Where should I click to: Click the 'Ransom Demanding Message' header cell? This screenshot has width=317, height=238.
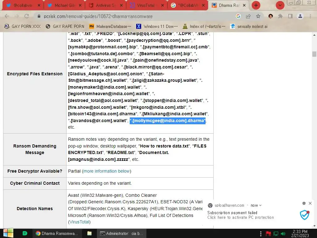[x=35, y=149]
